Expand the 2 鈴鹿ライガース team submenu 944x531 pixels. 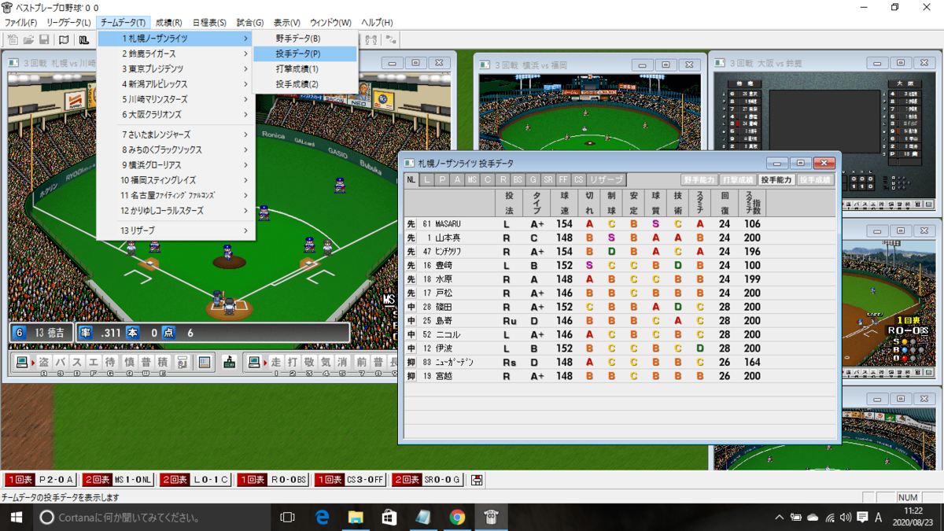175,53
